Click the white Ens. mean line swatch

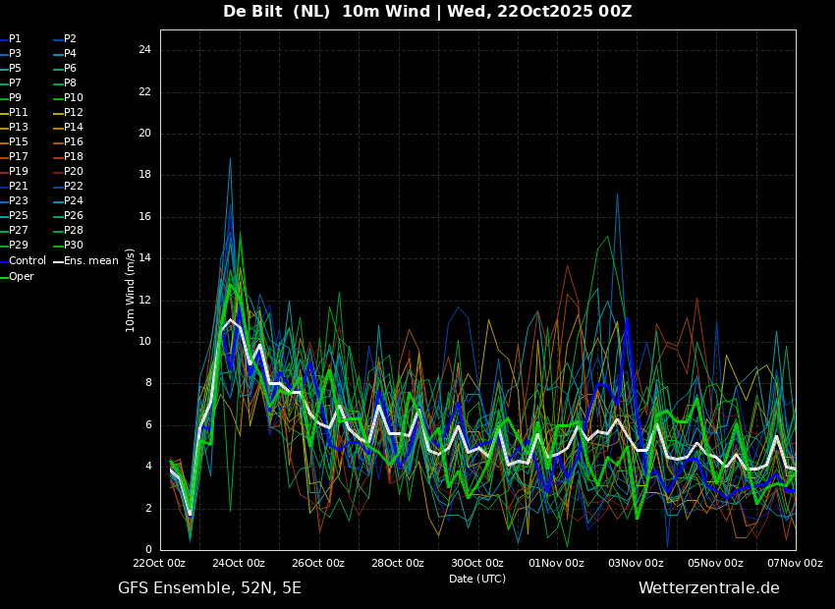58,261
